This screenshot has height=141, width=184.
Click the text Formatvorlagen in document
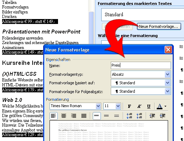click(15, 7)
